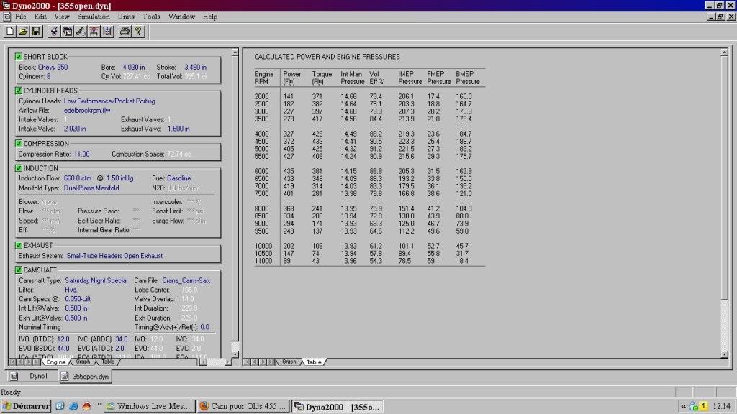Open Cam pour Olds 455 taskbar button

pos(243,406)
